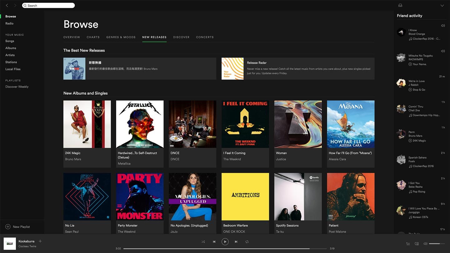Click the speaker icon beside I Know
This screenshot has height=253, width=450.
(443, 26)
